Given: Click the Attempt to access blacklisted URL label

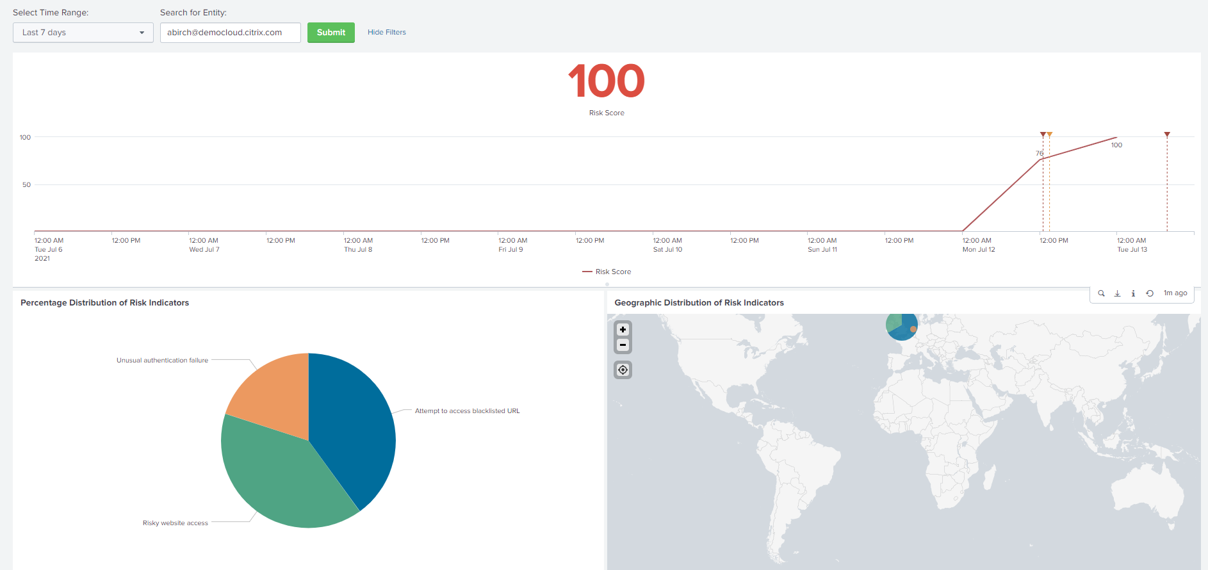Looking at the screenshot, I should click(x=467, y=411).
